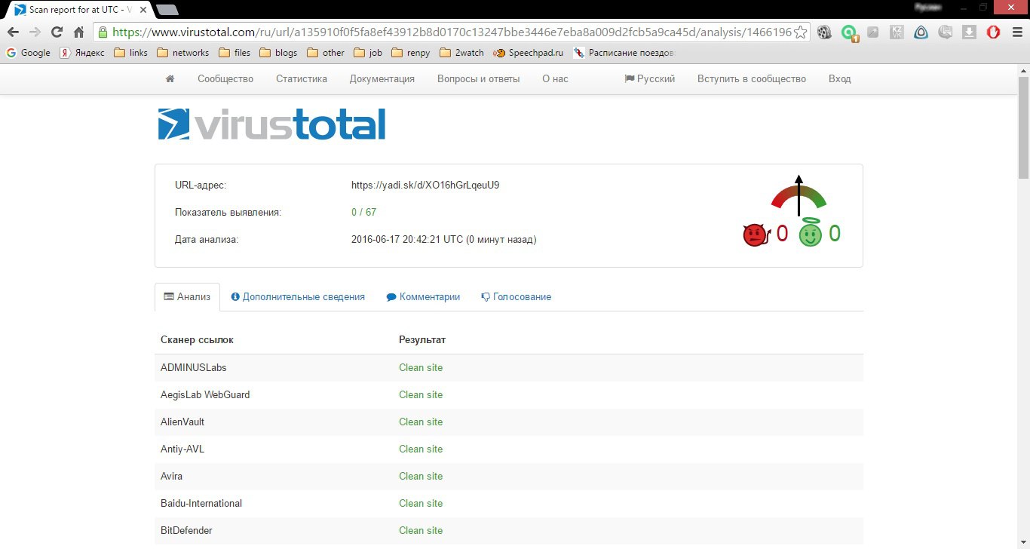This screenshot has width=1030, height=549.
Task: Go back with the browser back arrow
Action: (x=13, y=32)
